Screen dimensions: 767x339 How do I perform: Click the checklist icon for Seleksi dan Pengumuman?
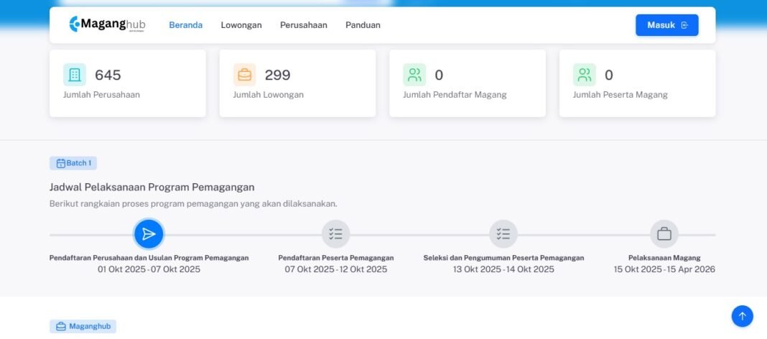(x=503, y=234)
